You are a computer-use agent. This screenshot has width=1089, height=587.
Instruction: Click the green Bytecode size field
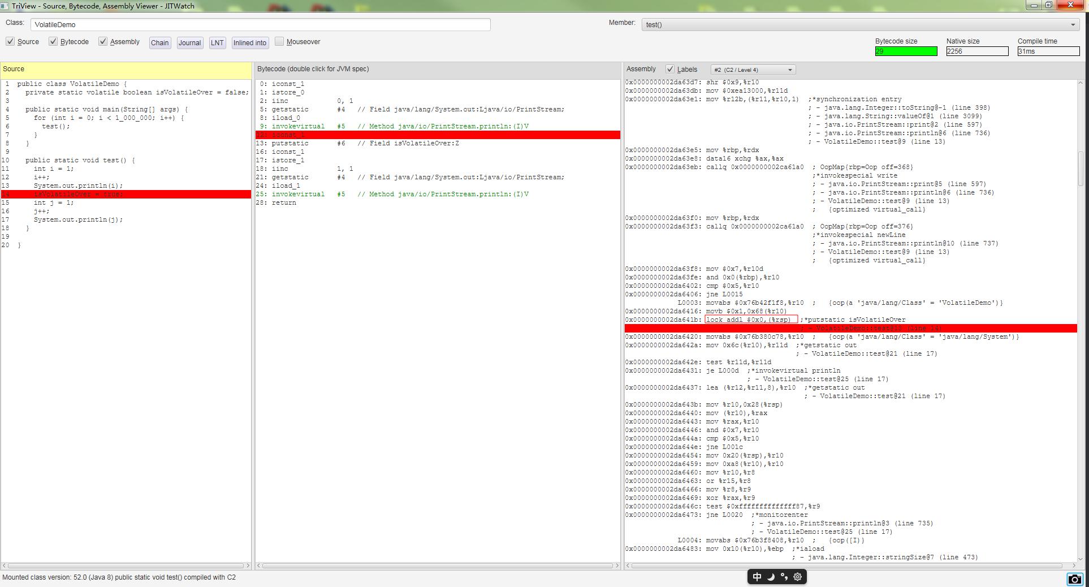coord(906,51)
